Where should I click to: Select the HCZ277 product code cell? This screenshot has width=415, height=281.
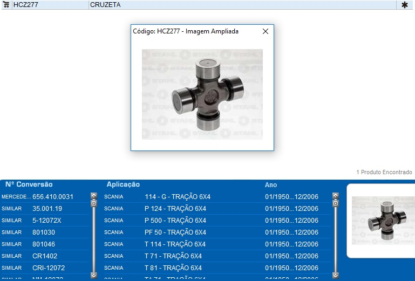click(x=50, y=5)
